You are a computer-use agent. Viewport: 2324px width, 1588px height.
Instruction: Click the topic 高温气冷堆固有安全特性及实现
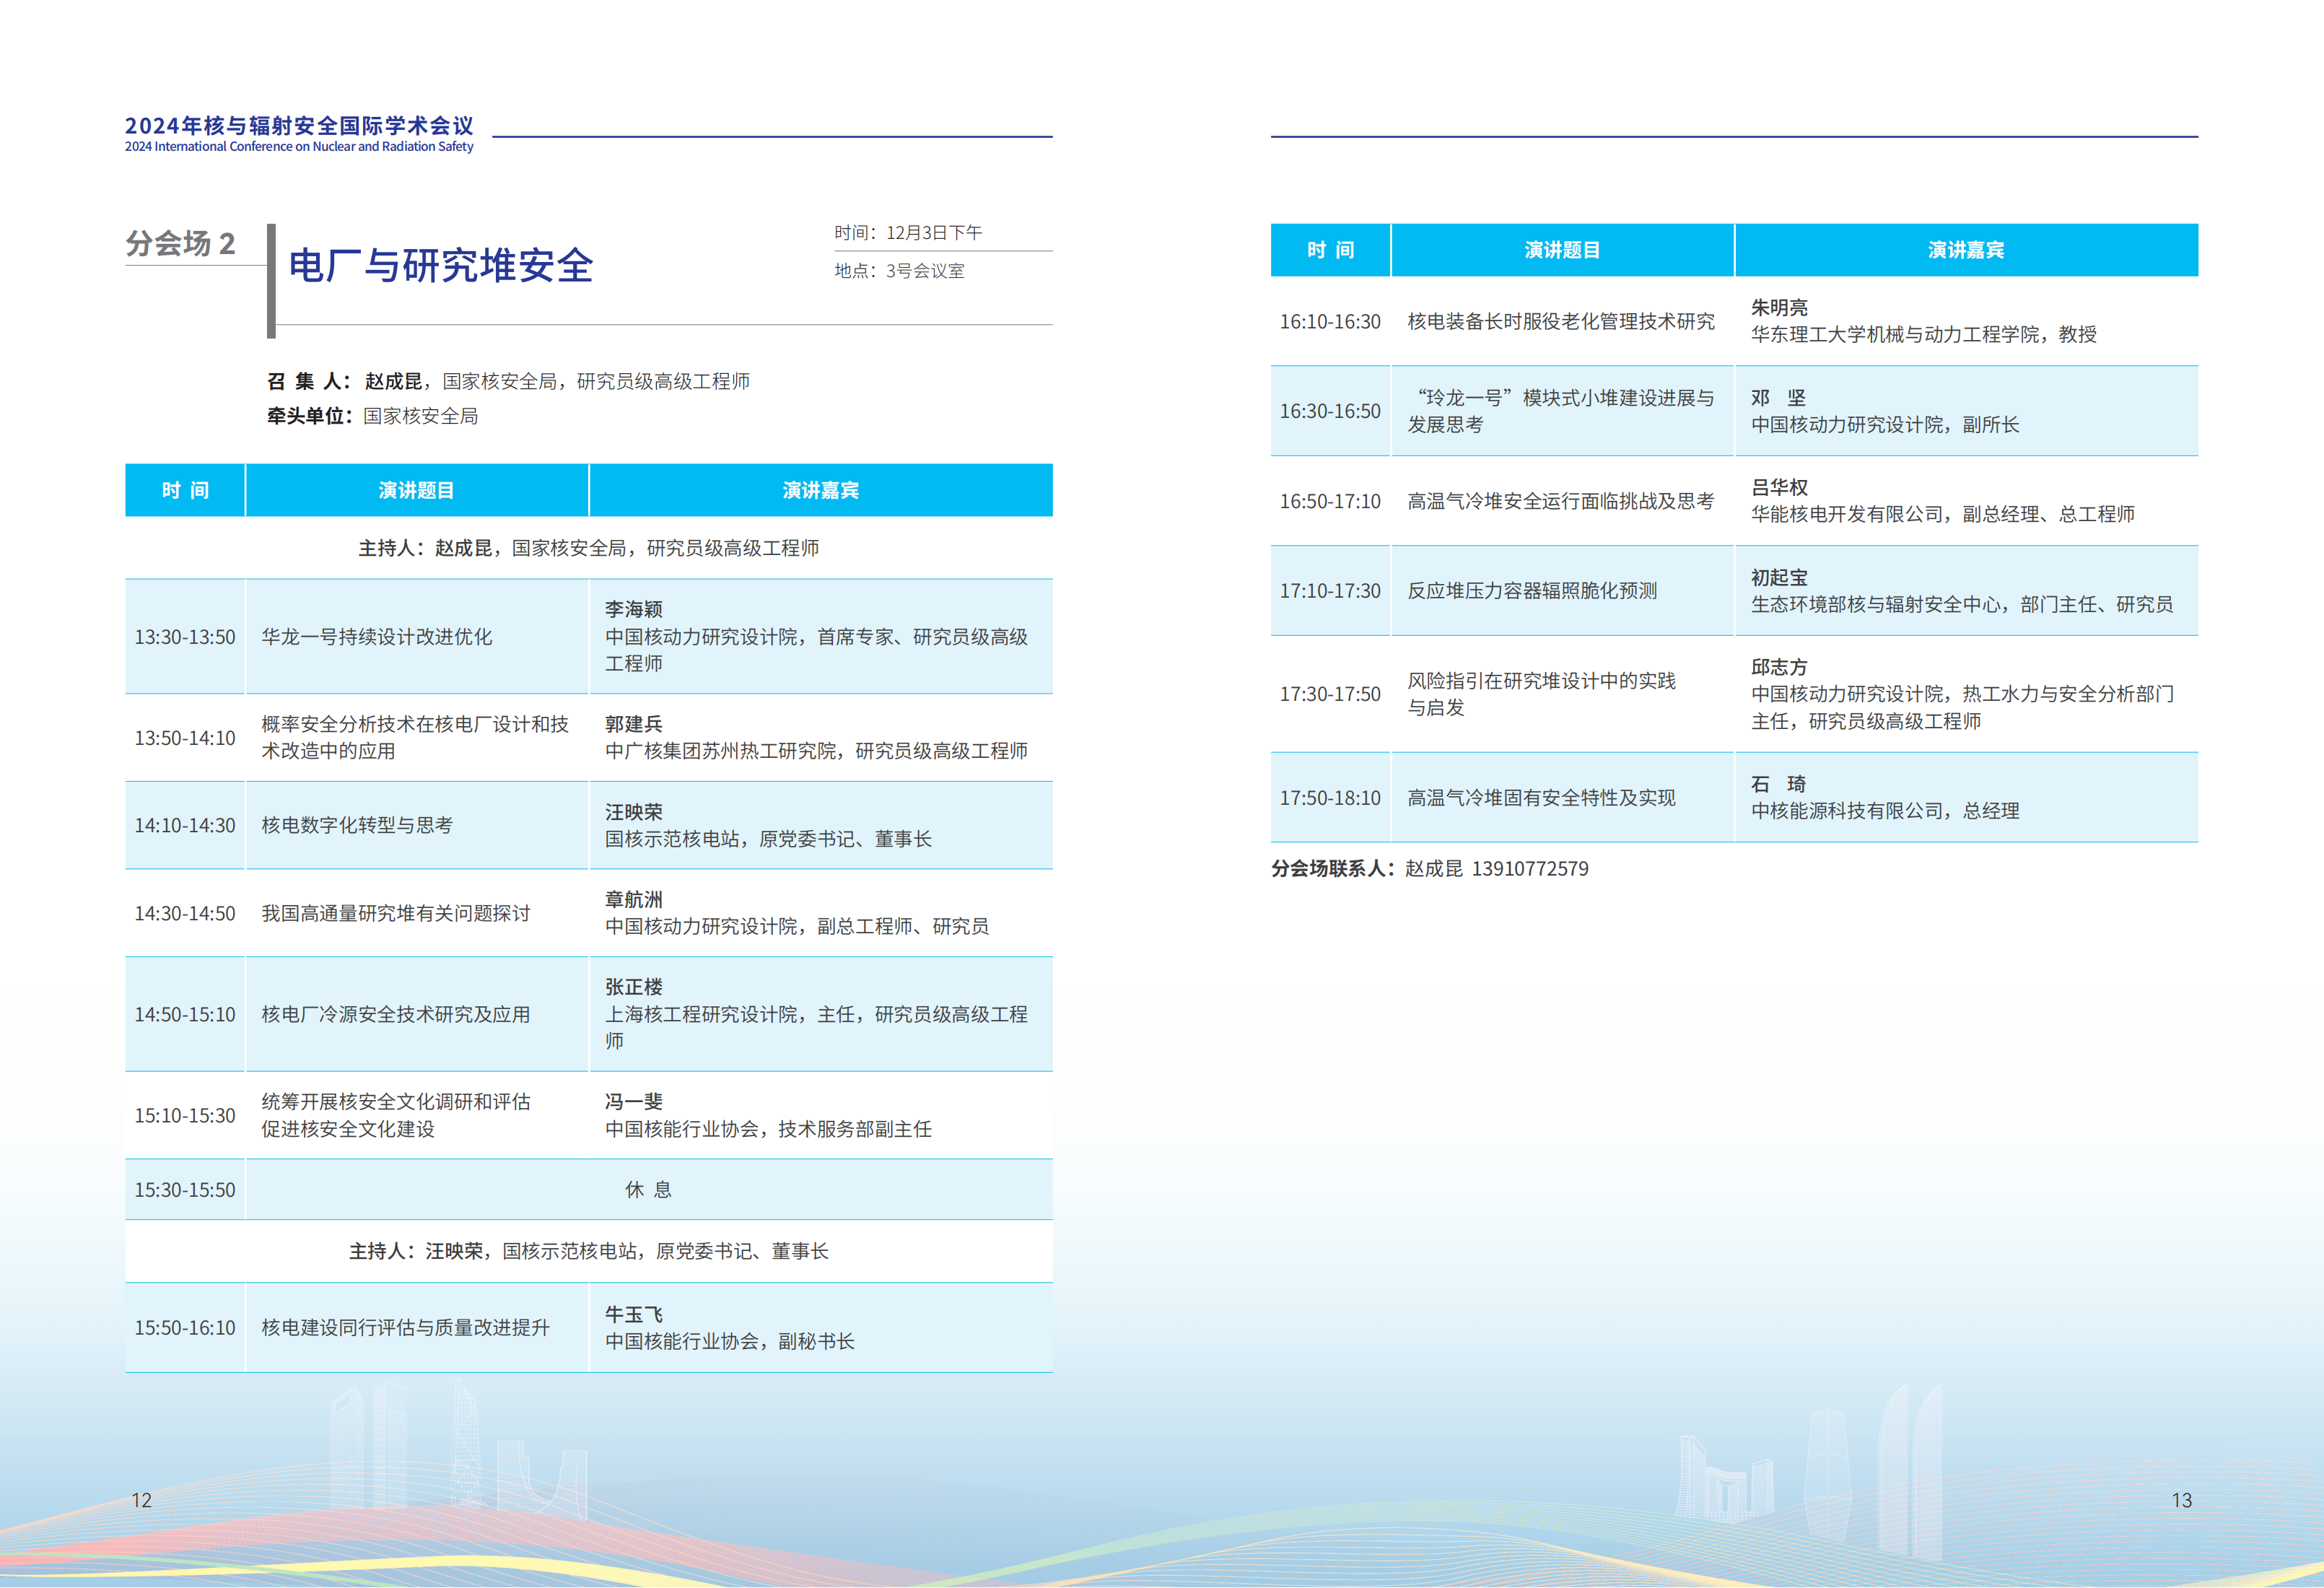click(x=1541, y=797)
